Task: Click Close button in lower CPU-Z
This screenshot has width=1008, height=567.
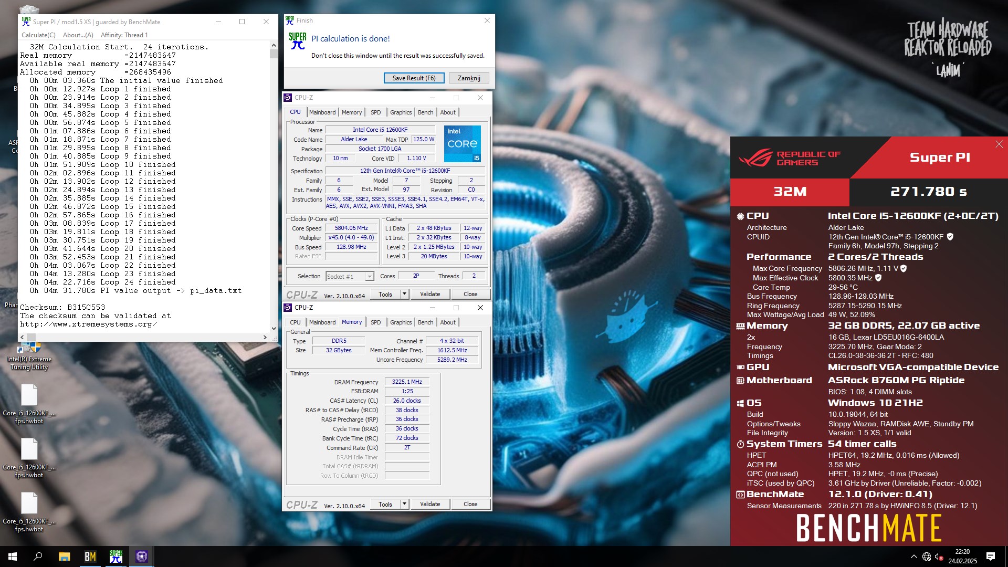Action: click(x=470, y=504)
